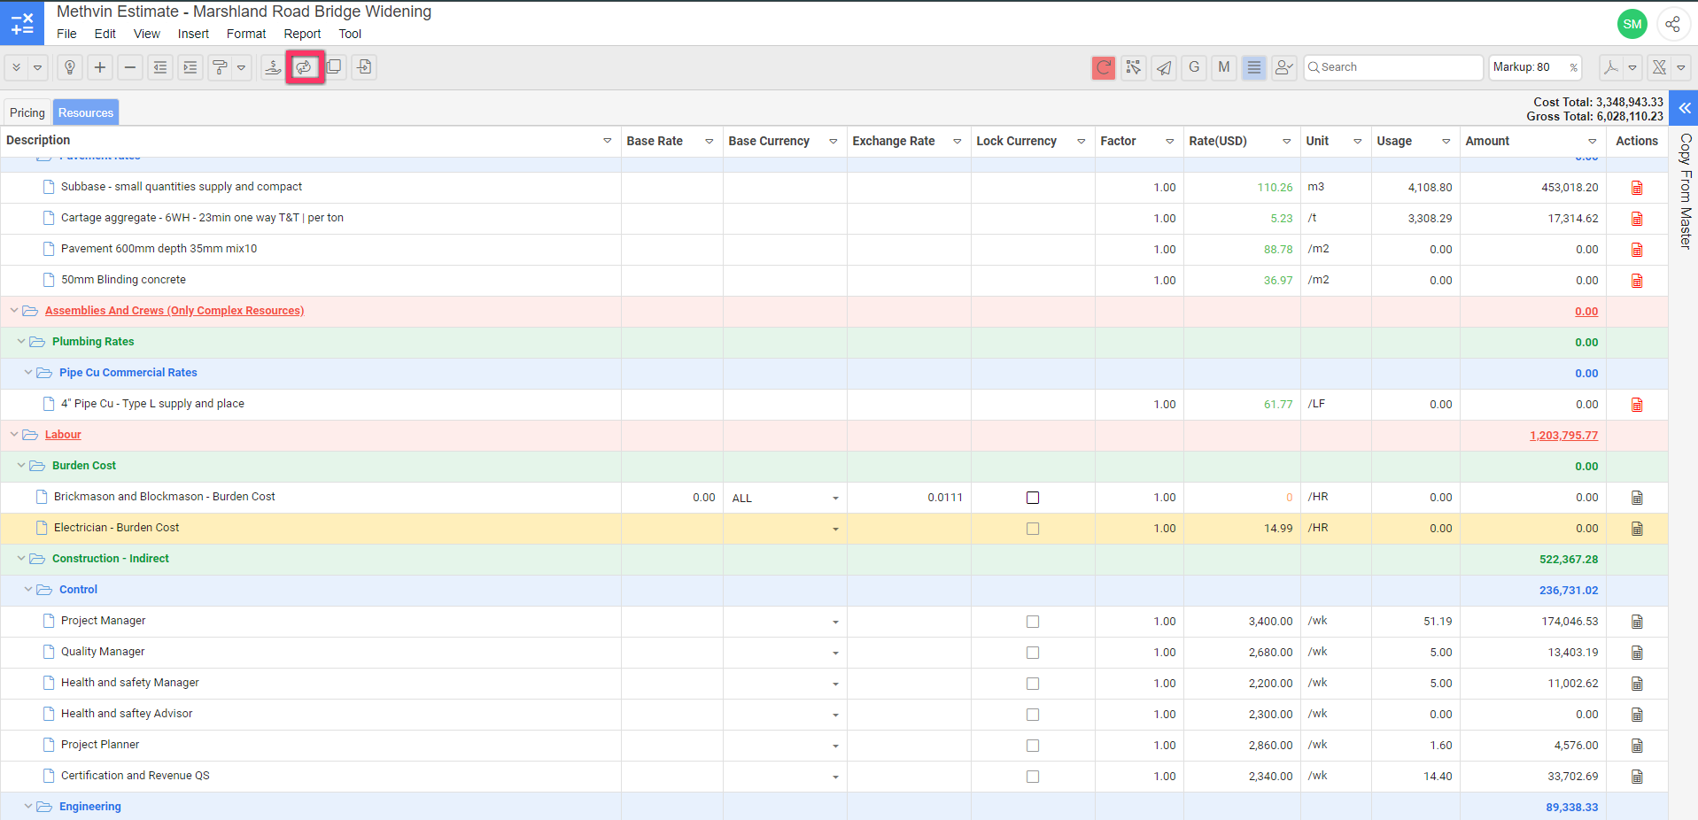The height and width of the screenshot is (820, 1698).
Task: Check Lock Currency box for Project Planner
Action: pyautogui.click(x=1033, y=746)
